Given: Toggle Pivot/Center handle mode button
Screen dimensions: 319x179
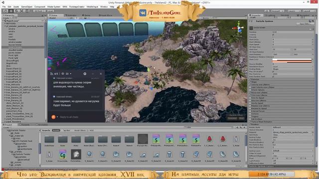Looking at the screenshot, I should (x=38, y=11).
